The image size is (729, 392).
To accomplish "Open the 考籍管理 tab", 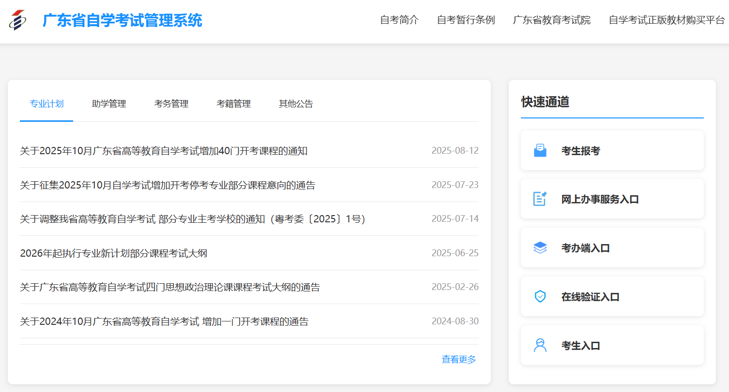I will (234, 103).
